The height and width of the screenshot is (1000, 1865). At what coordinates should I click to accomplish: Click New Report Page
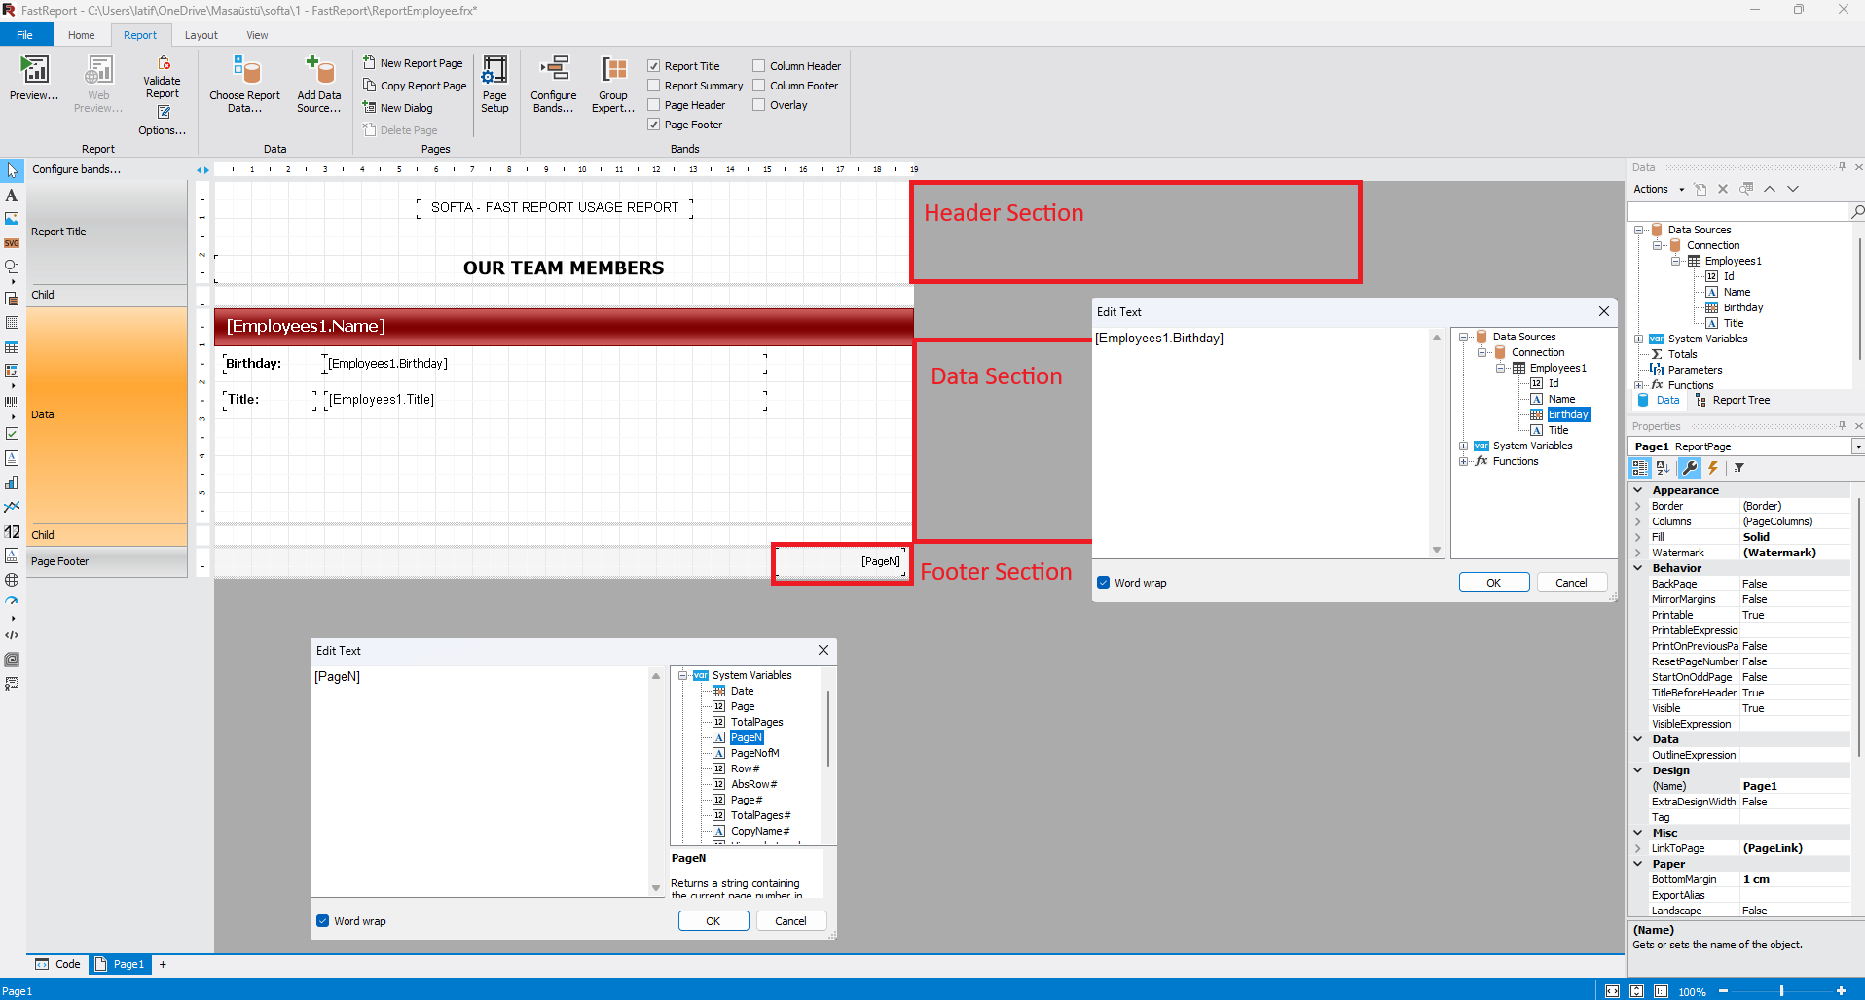pos(414,63)
